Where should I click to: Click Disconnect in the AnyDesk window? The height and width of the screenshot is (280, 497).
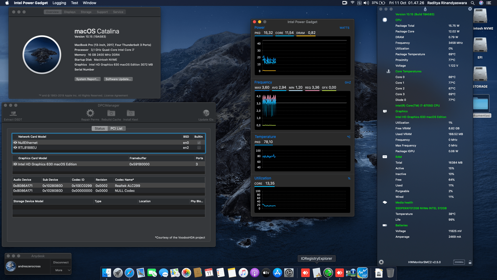point(61,262)
